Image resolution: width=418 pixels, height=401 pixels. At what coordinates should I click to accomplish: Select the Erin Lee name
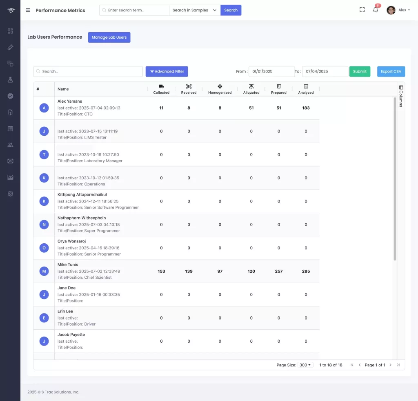[65, 311]
